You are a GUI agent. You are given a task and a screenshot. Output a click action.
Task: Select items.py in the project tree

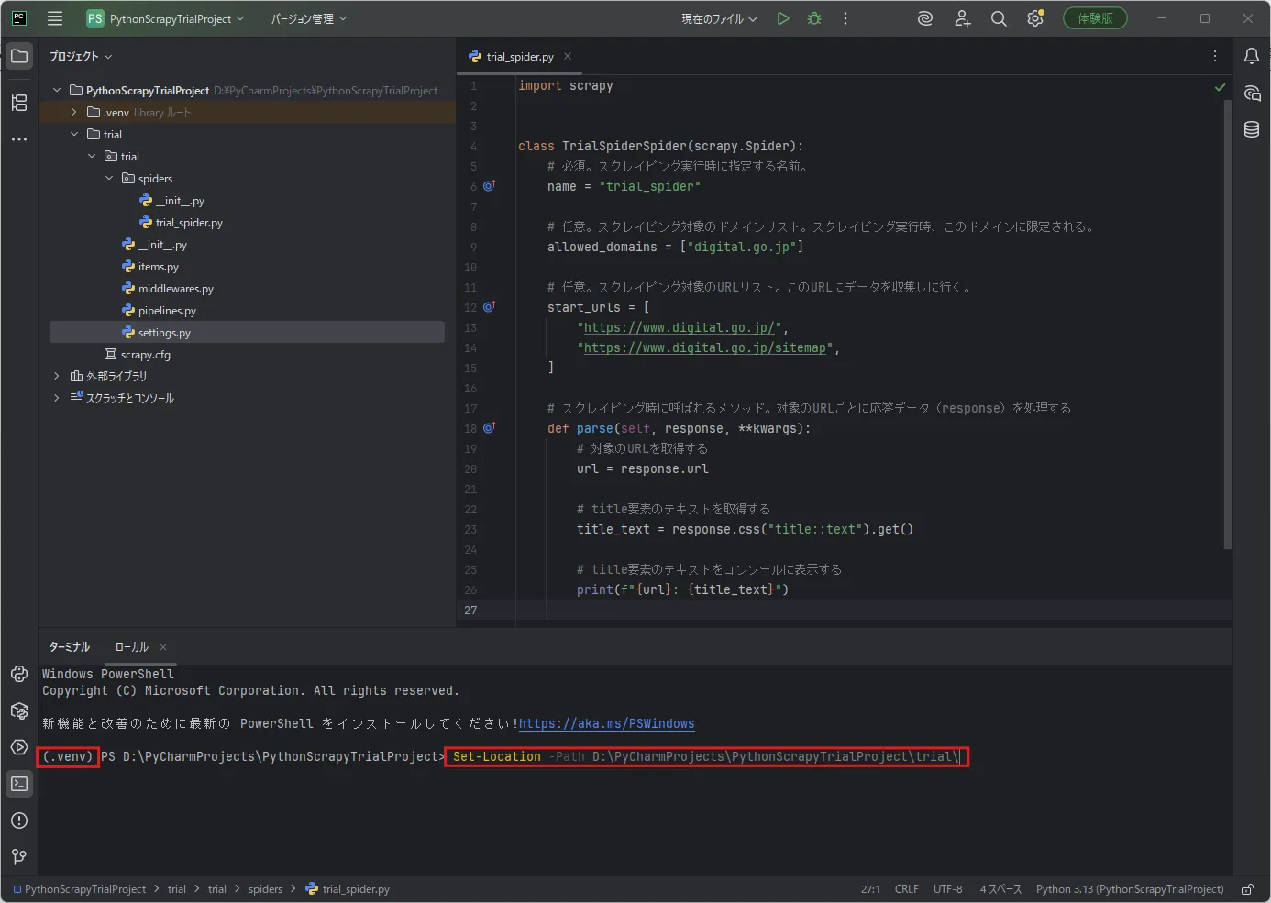point(158,267)
